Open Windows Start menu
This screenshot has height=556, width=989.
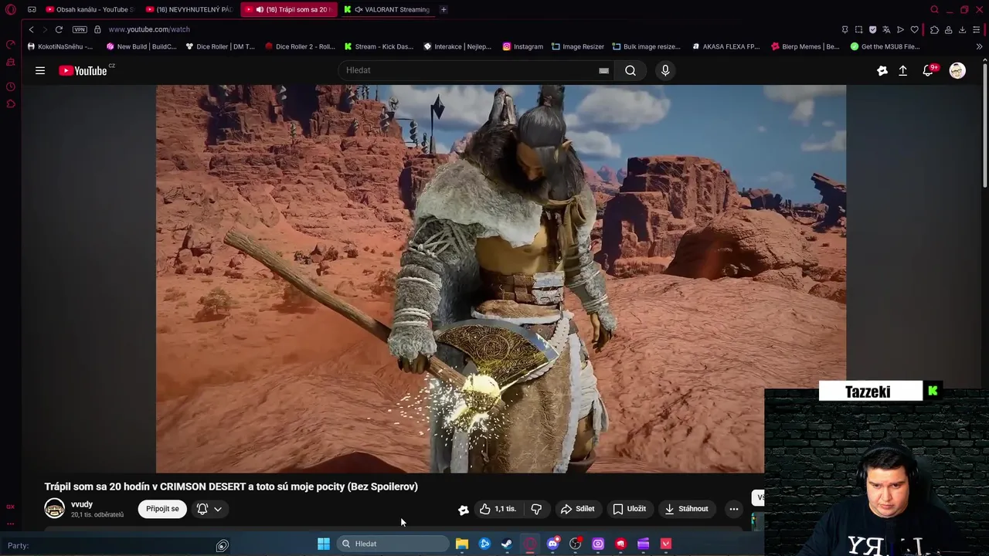click(324, 544)
